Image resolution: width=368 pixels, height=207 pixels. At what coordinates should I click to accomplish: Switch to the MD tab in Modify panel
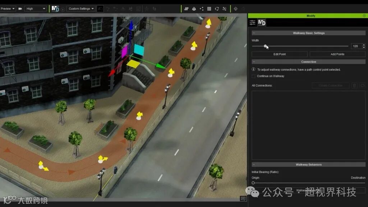(262, 23)
